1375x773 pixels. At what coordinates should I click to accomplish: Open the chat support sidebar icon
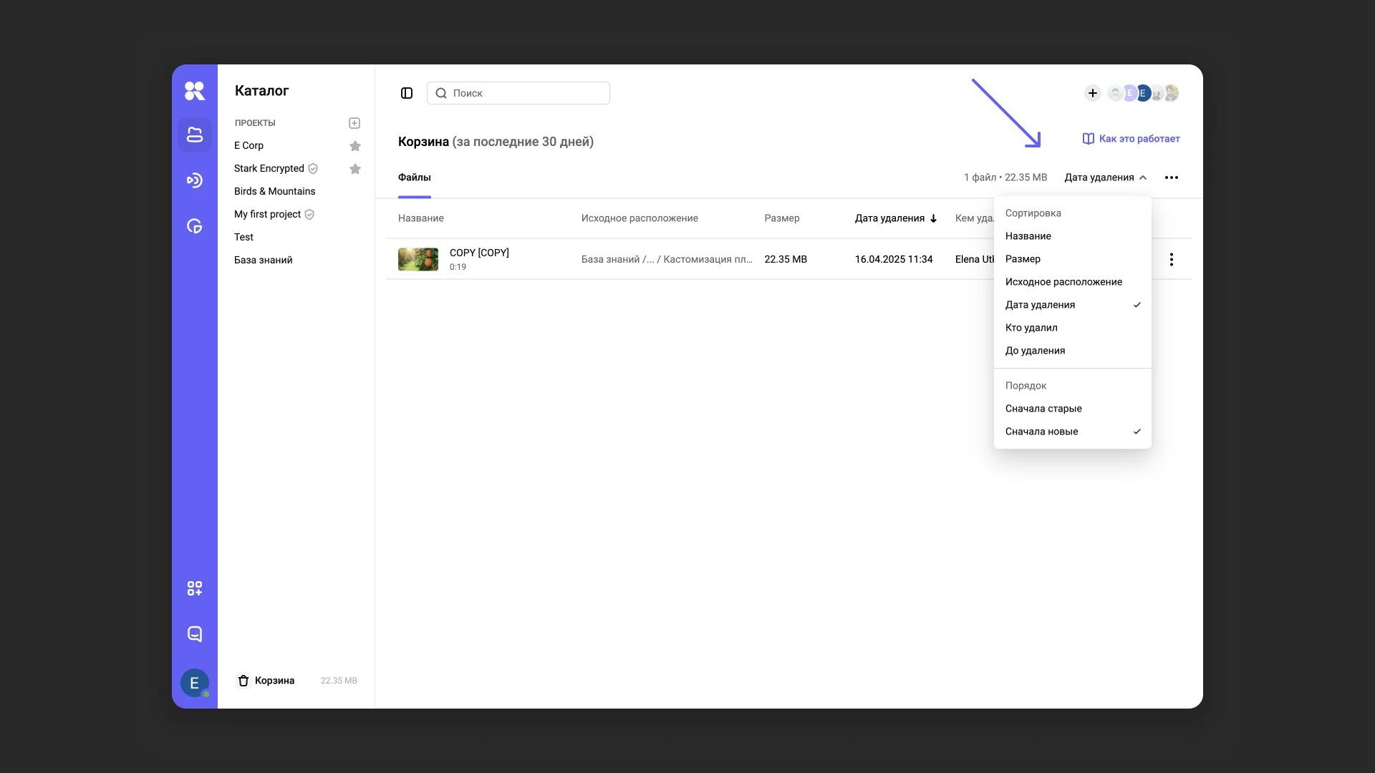point(195,634)
